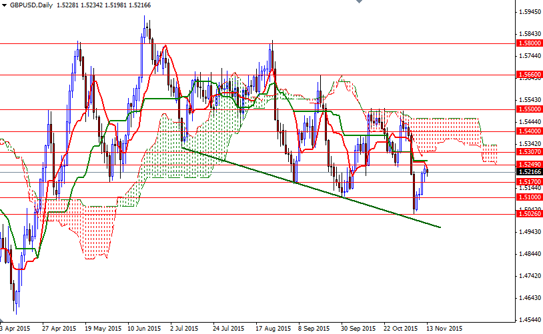Image resolution: width=543 pixels, height=334 pixels.
Task: Select the 1.54000 red price label
Action: pos(529,131)
